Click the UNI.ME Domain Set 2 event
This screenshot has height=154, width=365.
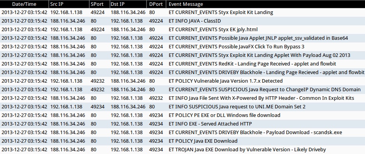[182, 107]
